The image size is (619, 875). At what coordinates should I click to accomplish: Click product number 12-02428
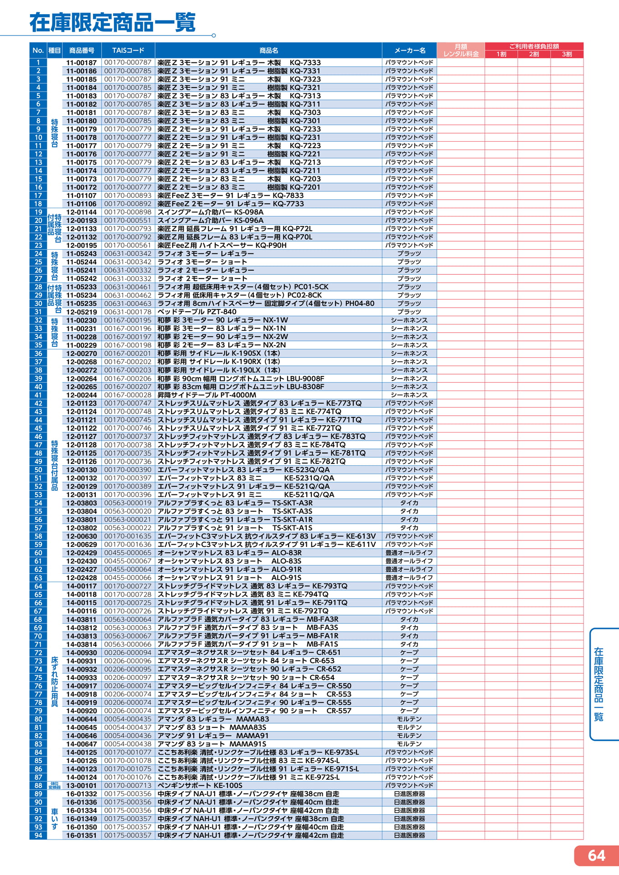(82, 578)
